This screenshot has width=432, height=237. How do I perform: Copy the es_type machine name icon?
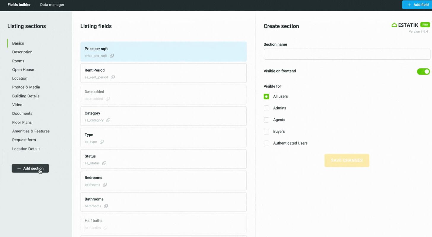[x=101, y=142]
